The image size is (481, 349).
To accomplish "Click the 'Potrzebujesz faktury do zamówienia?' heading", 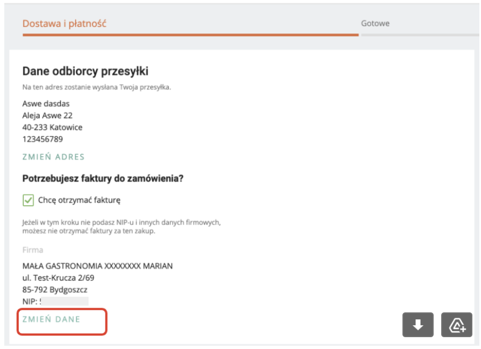I will [x=103, y=178].
